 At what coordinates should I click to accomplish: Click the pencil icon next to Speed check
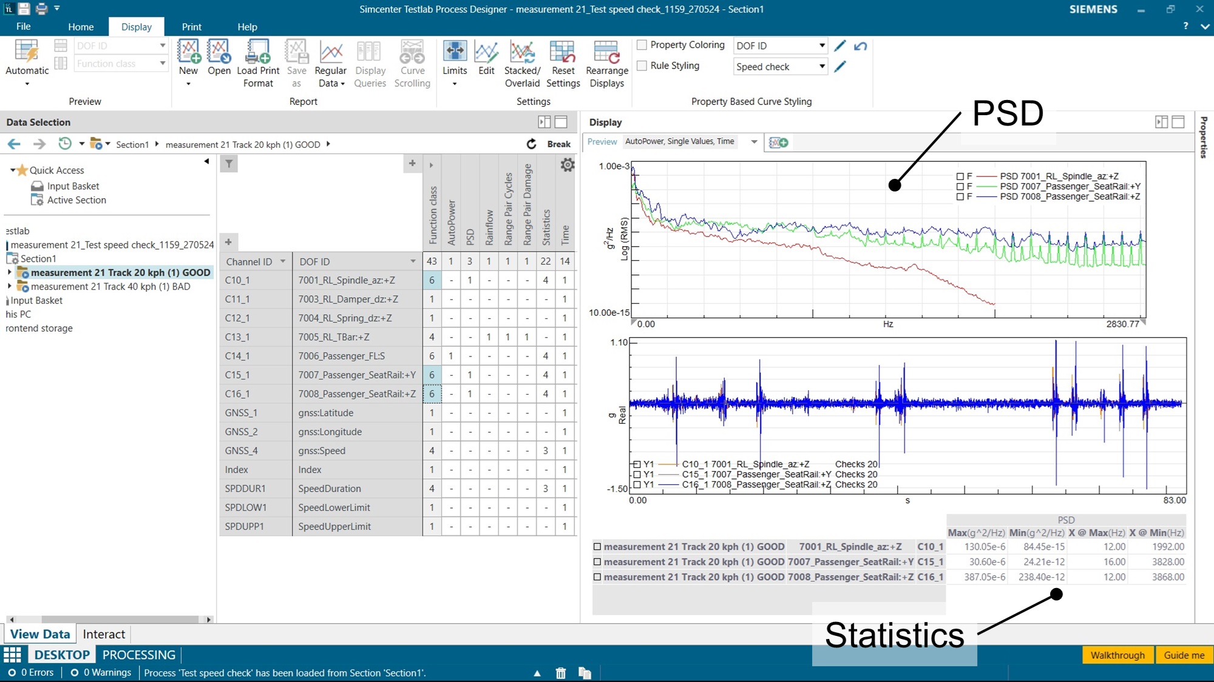(839, 67)
